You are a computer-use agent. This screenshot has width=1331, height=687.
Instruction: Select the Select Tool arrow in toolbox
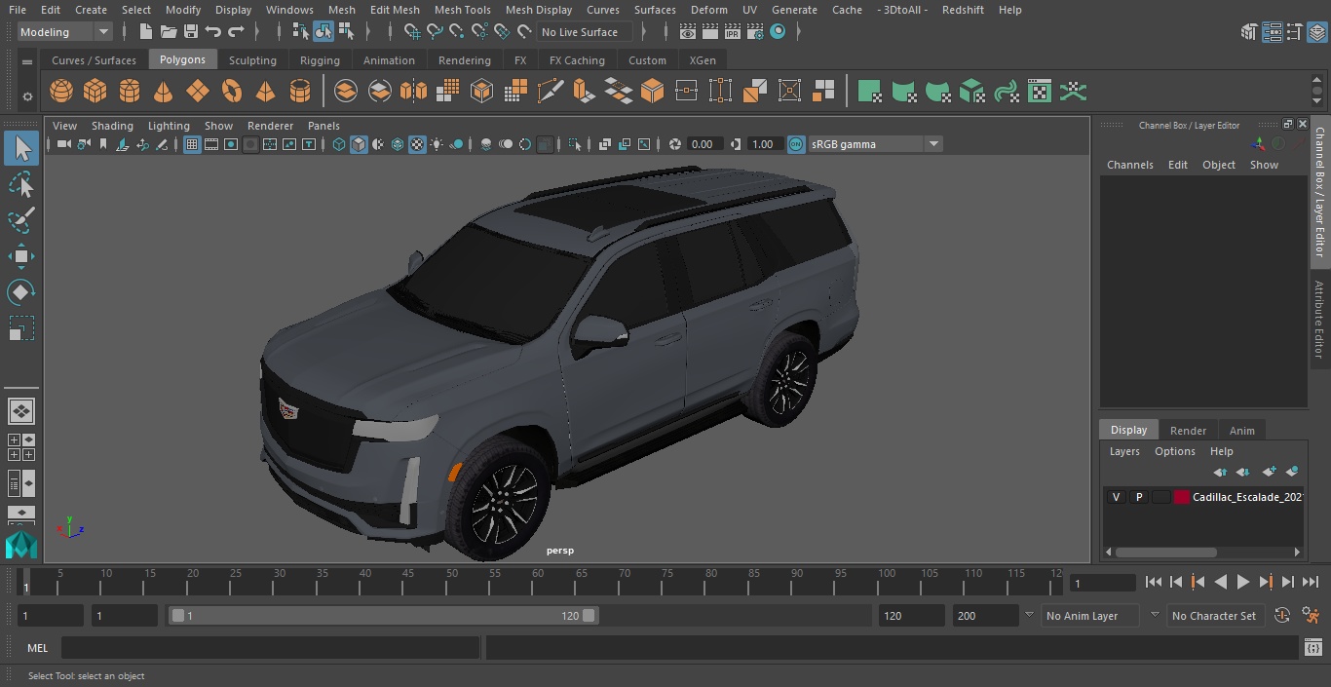pyautogui.click(x=21, y=148)
